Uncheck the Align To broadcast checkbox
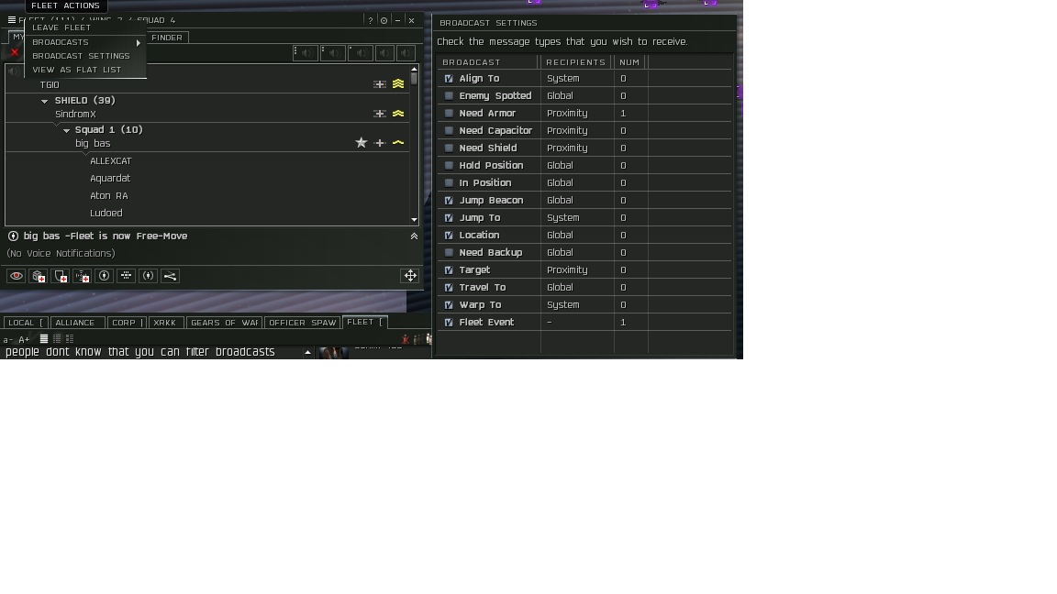 click(x=449, y=79)
